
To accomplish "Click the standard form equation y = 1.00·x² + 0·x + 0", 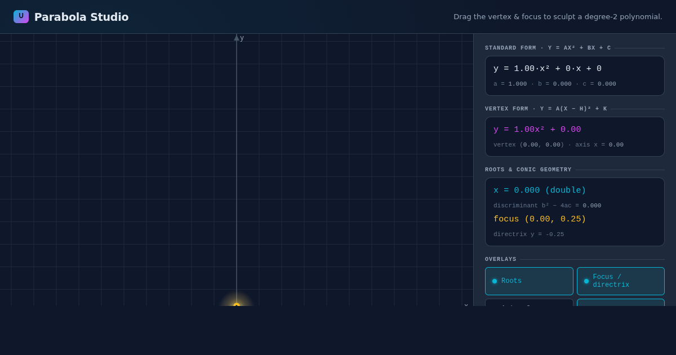I will (x=548, y=69).
